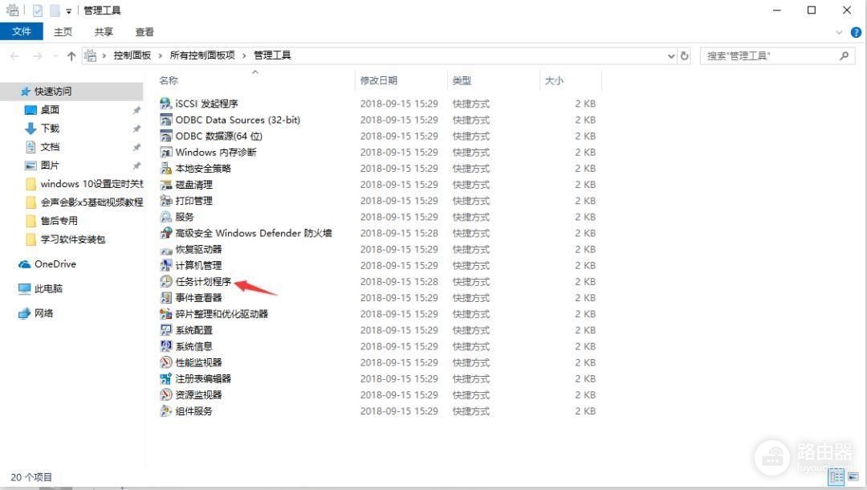Open the 共享 ribbon tab
Screen dimensions: 867x490
(x=104, y=32)
